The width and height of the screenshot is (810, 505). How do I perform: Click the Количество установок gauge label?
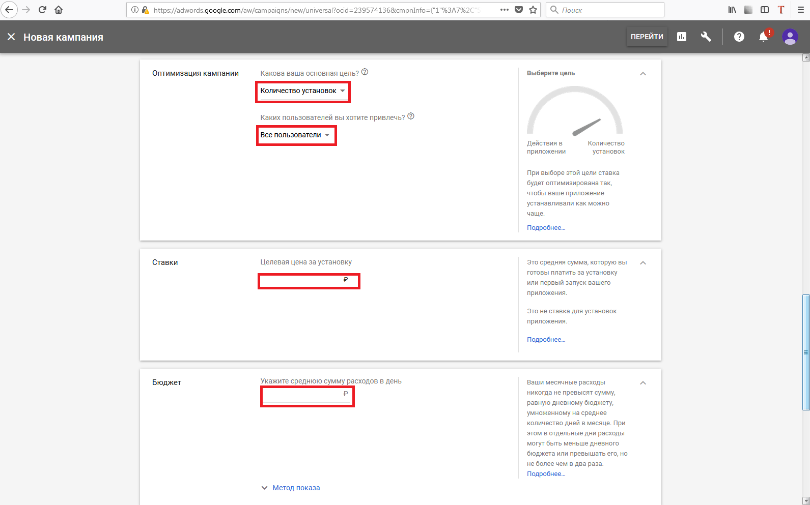point(606,147)
